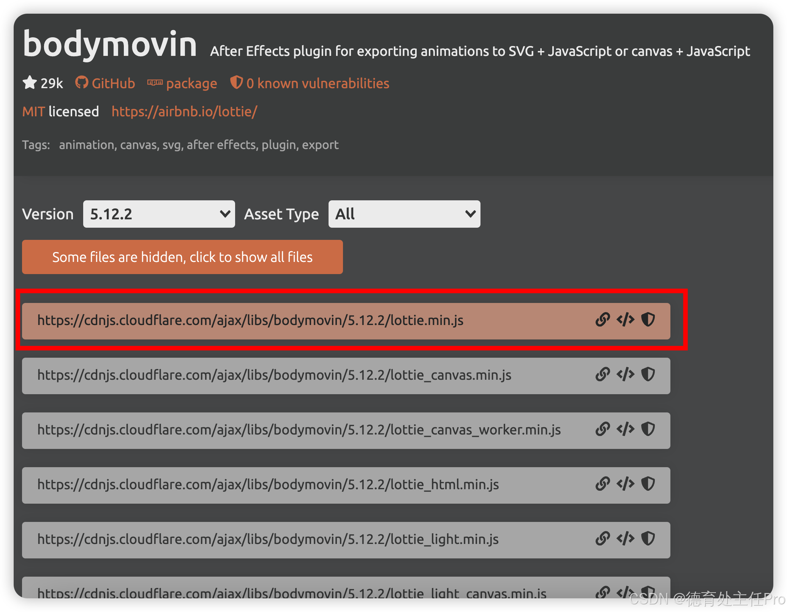This screenshot has width=787, height=612.
Task: Click the copy link icon for lottie.min.js
Action: 601,319
